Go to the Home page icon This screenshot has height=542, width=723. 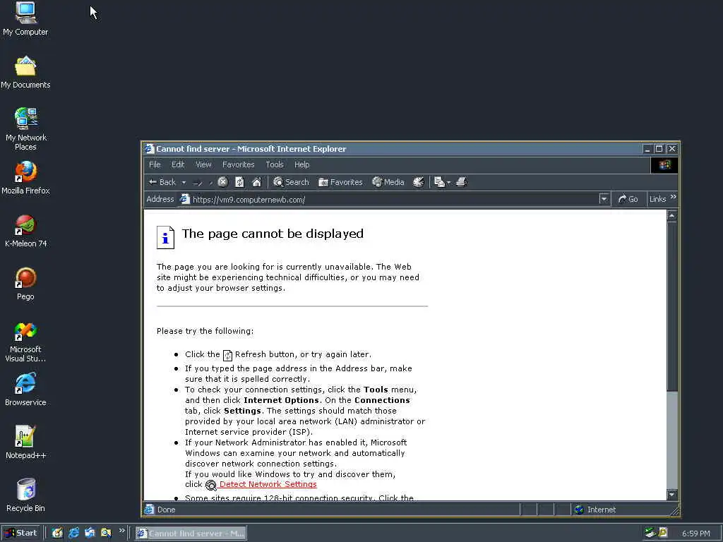(257, 182)
